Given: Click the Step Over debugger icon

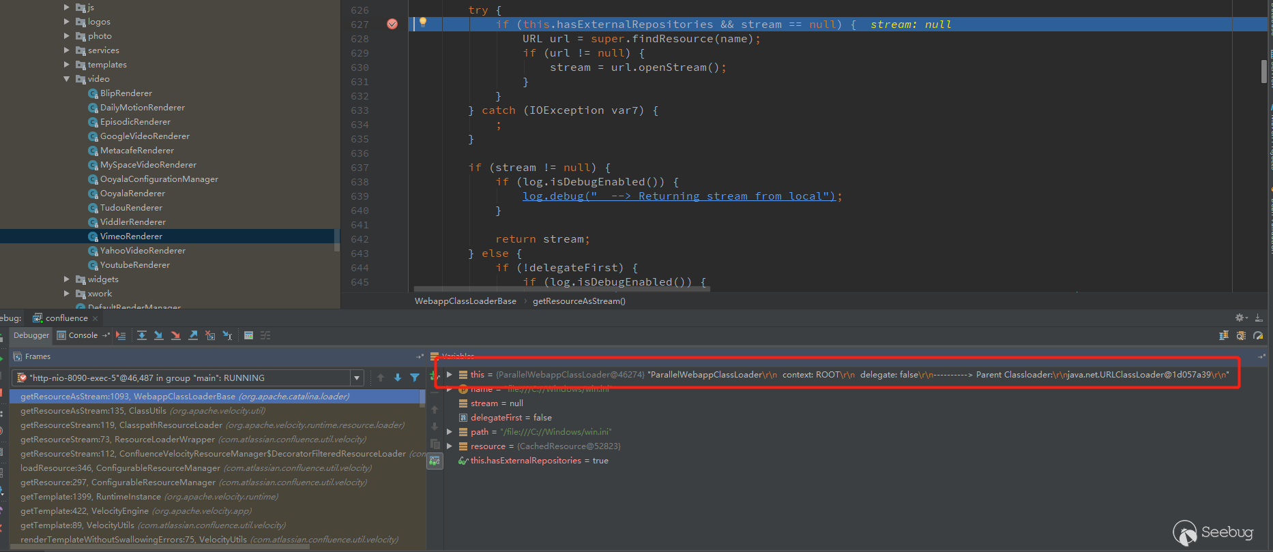Looking at the screenshot, I should 142,335.
